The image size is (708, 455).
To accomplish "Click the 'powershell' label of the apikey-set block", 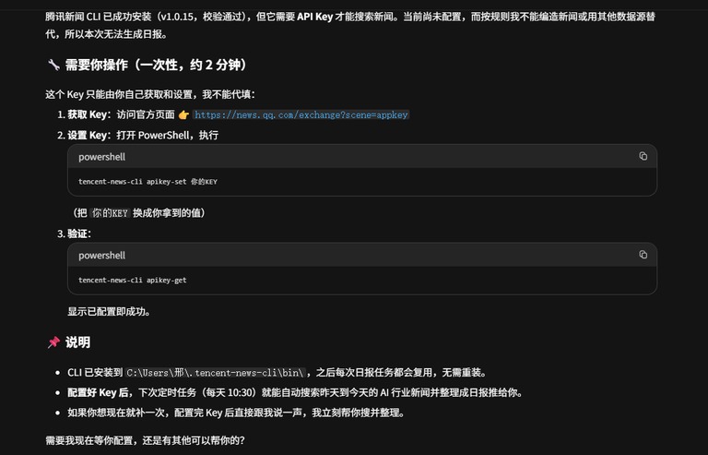I will click(101, 157).
